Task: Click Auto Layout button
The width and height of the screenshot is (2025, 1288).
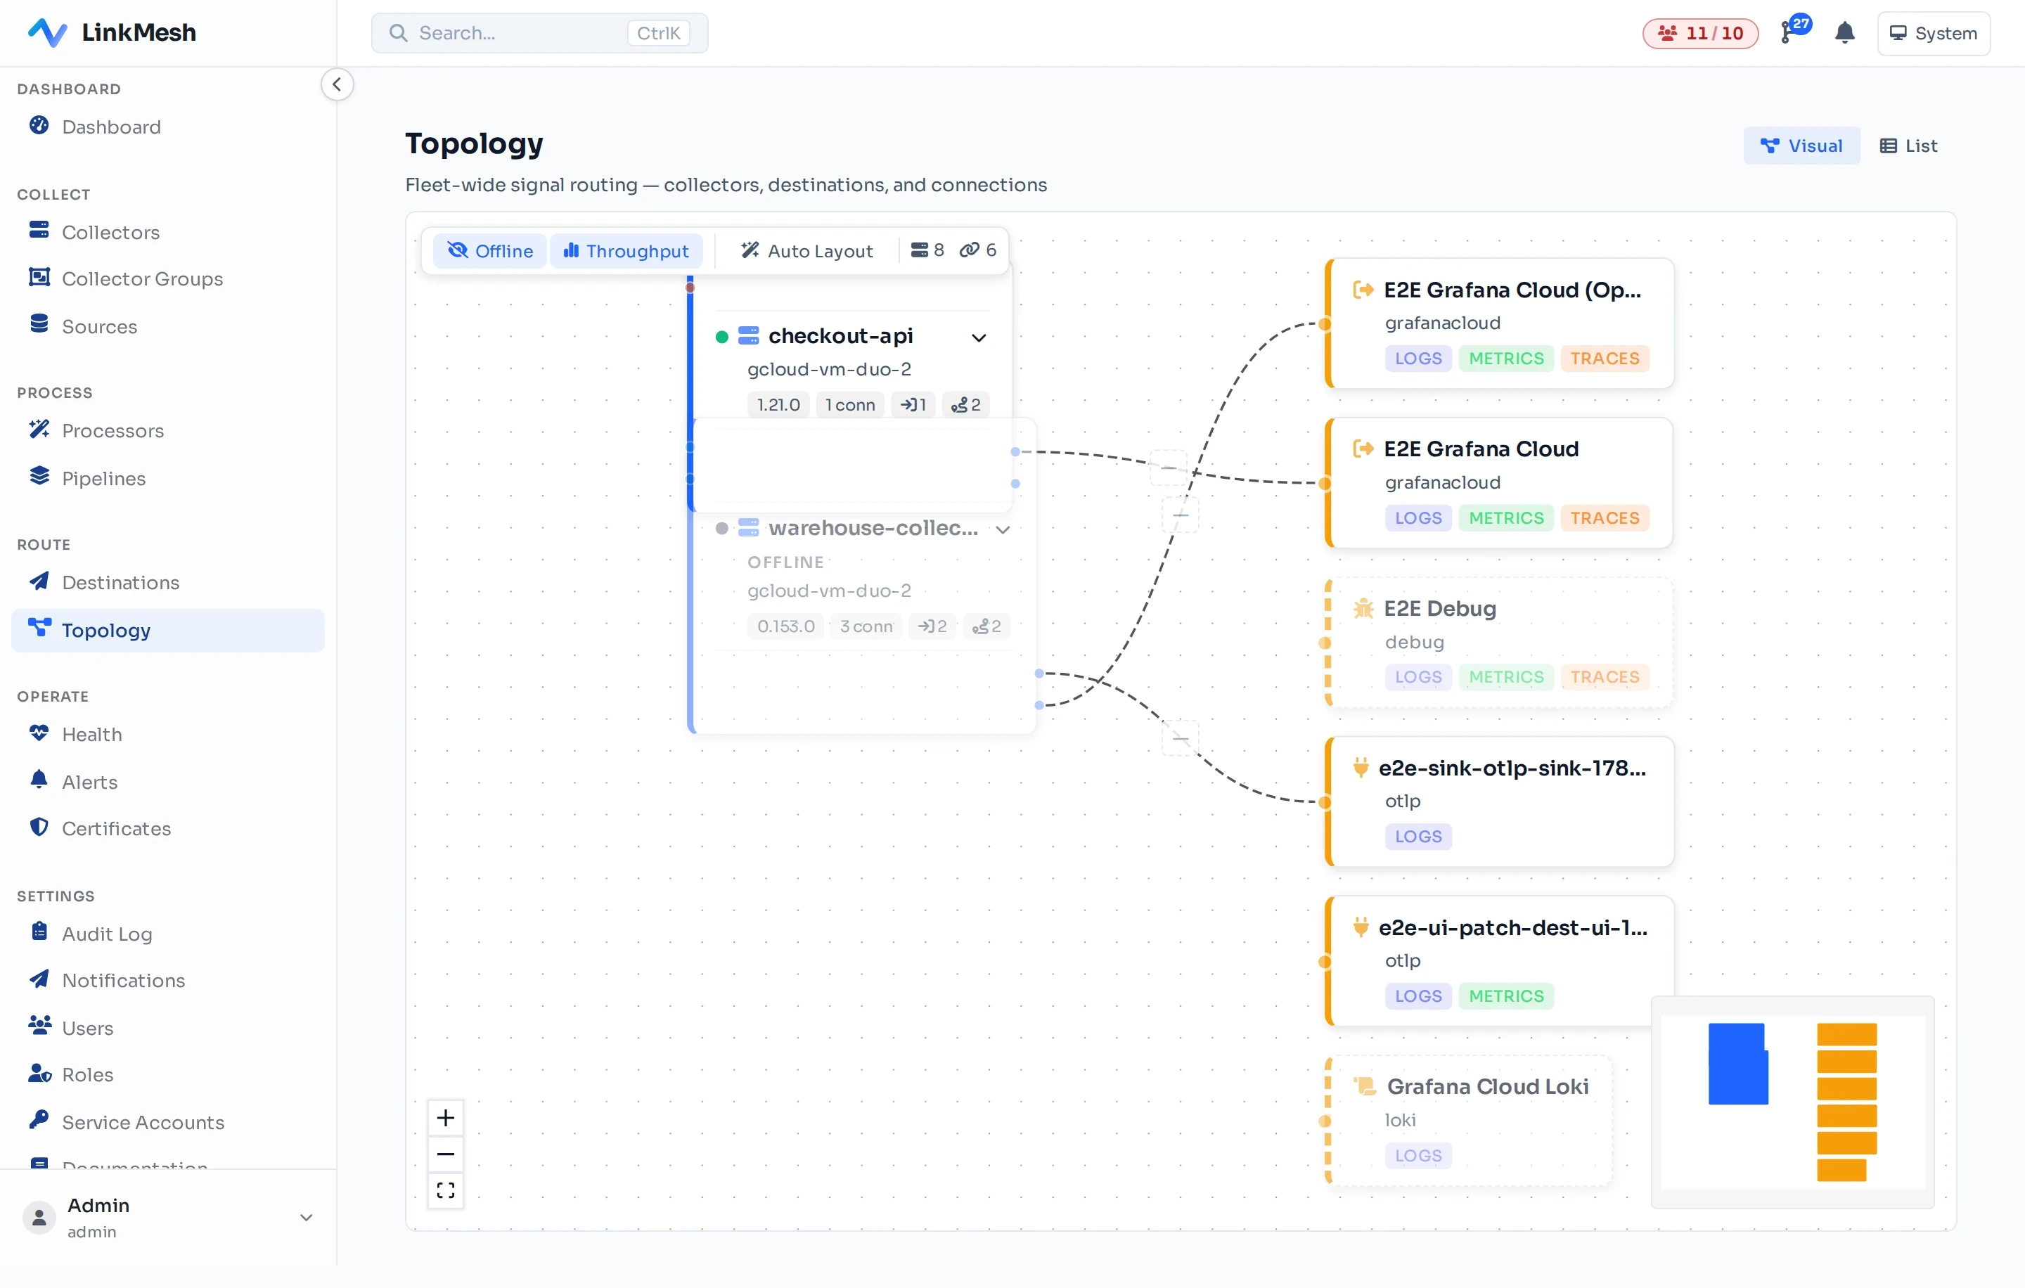Action: pyautogui.click(x=807, y=250)
